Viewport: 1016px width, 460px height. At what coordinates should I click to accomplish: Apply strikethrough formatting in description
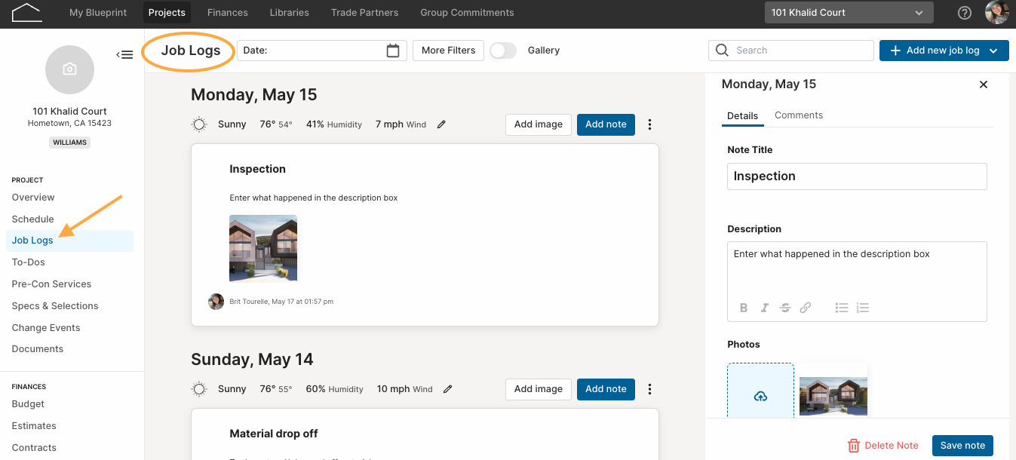click(785, 308)
